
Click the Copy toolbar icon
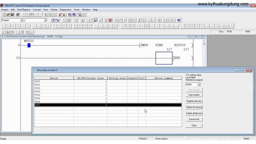[28, 14]
